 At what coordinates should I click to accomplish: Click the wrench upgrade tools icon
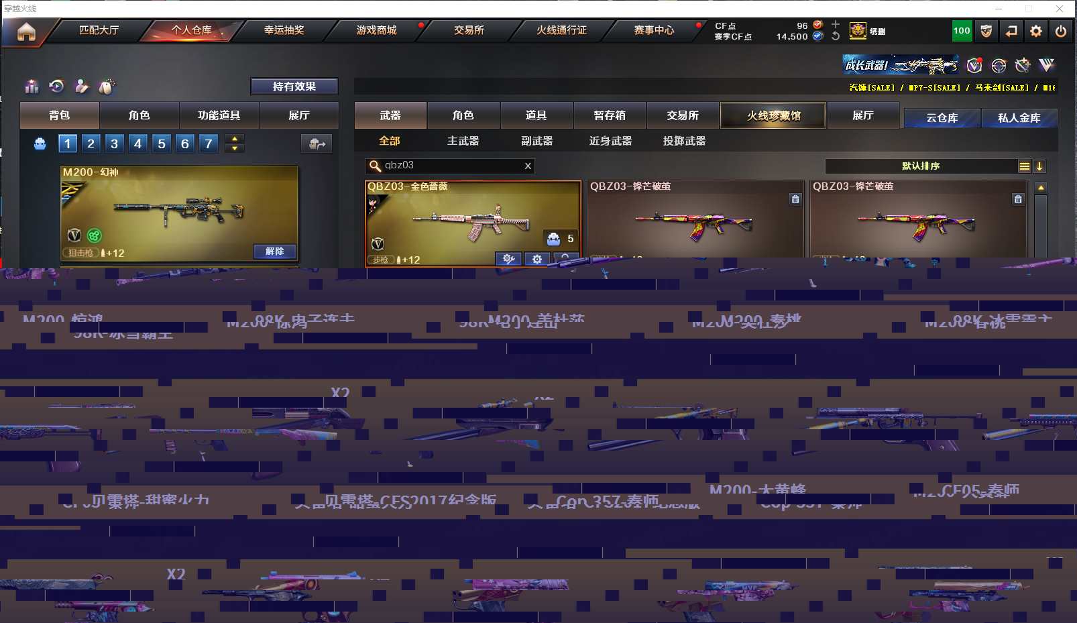click(1022, 65)
